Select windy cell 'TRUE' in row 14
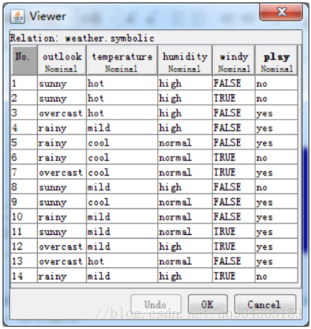Image resolution: width=311 pixels, height=329 pixels. point(234,276)
